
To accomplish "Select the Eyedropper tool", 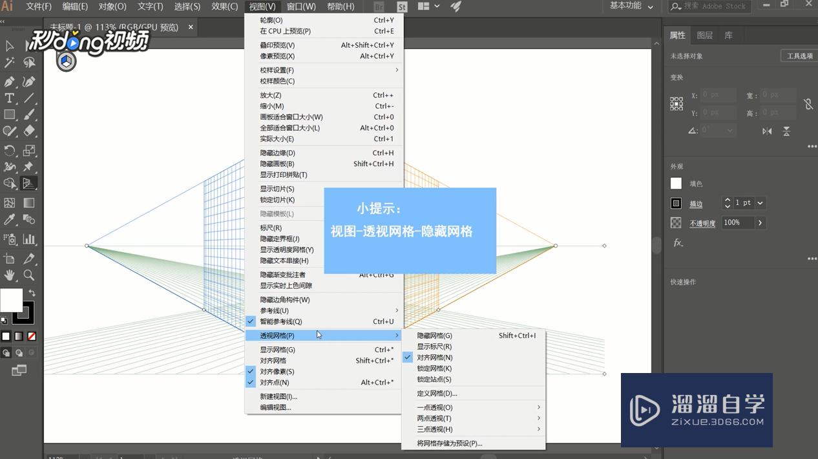I will pyautogui.click(x=10, y=220).
